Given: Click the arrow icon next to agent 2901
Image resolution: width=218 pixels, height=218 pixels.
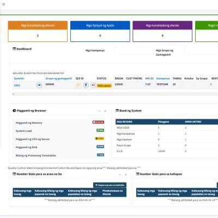Looking at the screenshot, I should (39, 85).
